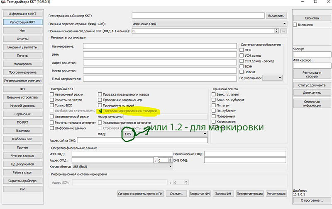Click the Закрытие ФН button
The height and width of the screenshot is (209, 332).
(x=199, y=193)
